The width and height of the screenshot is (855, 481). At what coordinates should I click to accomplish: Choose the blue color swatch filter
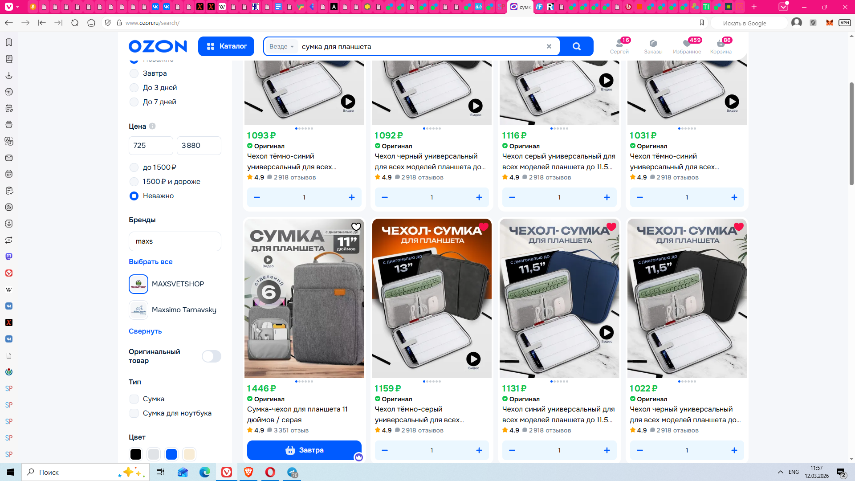[x=171, y=454]
